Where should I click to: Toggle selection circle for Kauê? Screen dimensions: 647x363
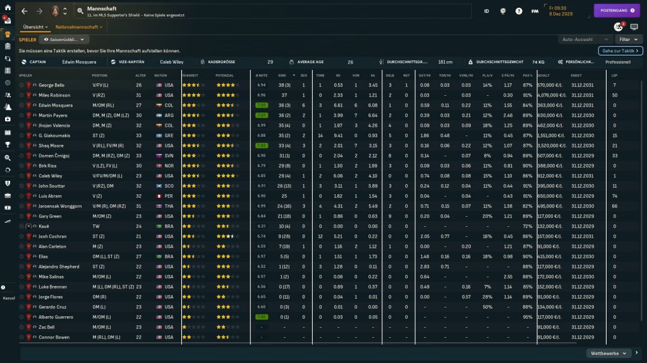[21, 226]
